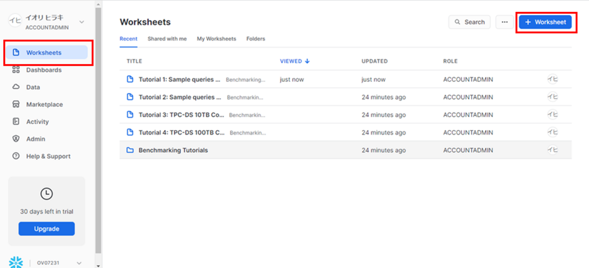Click the owner avatar on Tutorial 2 row
Image resolution: width=589 pixels, height=268 pixels.
pyautogui.click(x=553, y=97)
